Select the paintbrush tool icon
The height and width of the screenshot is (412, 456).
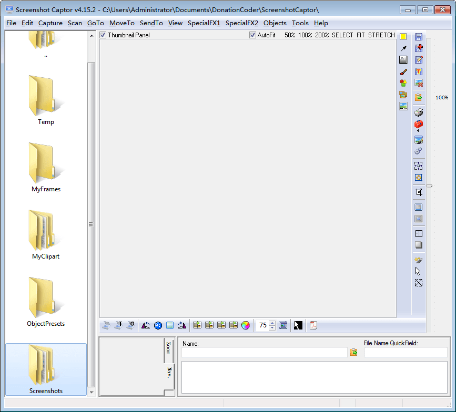click(403, 71)
